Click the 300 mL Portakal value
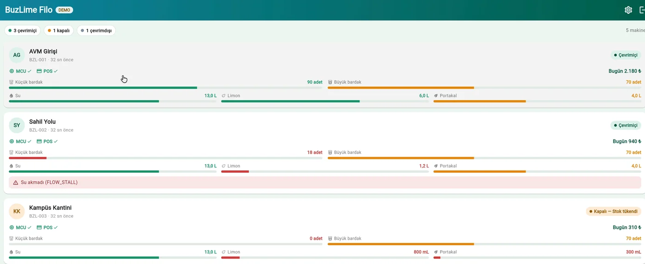Image resolution: width=645 pixels, height=264 pixels. tap(633, 252)
